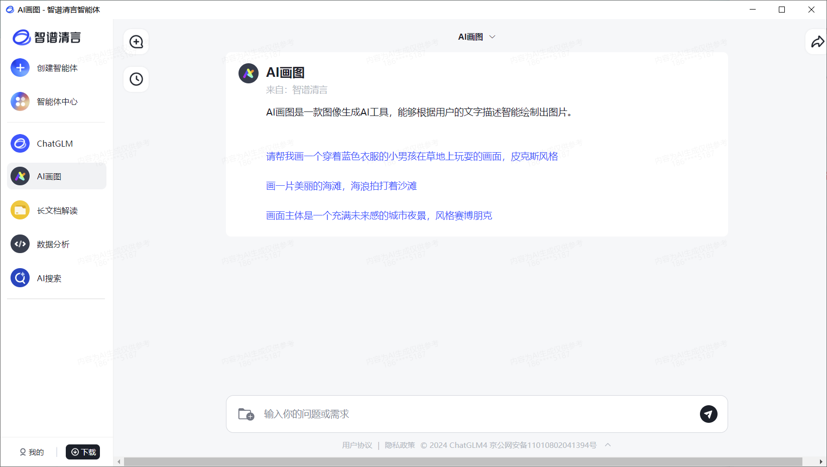
Task: Open 隐私政策 link
Action: click(400, 445)
